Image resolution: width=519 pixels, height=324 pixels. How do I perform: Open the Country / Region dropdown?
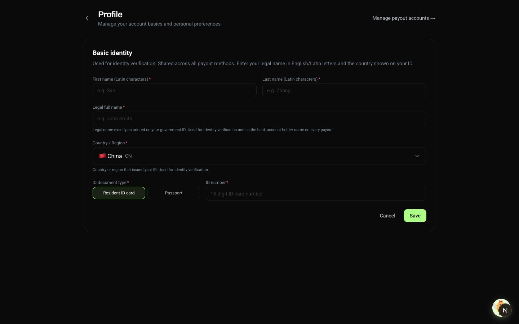(x=259, y=156)
